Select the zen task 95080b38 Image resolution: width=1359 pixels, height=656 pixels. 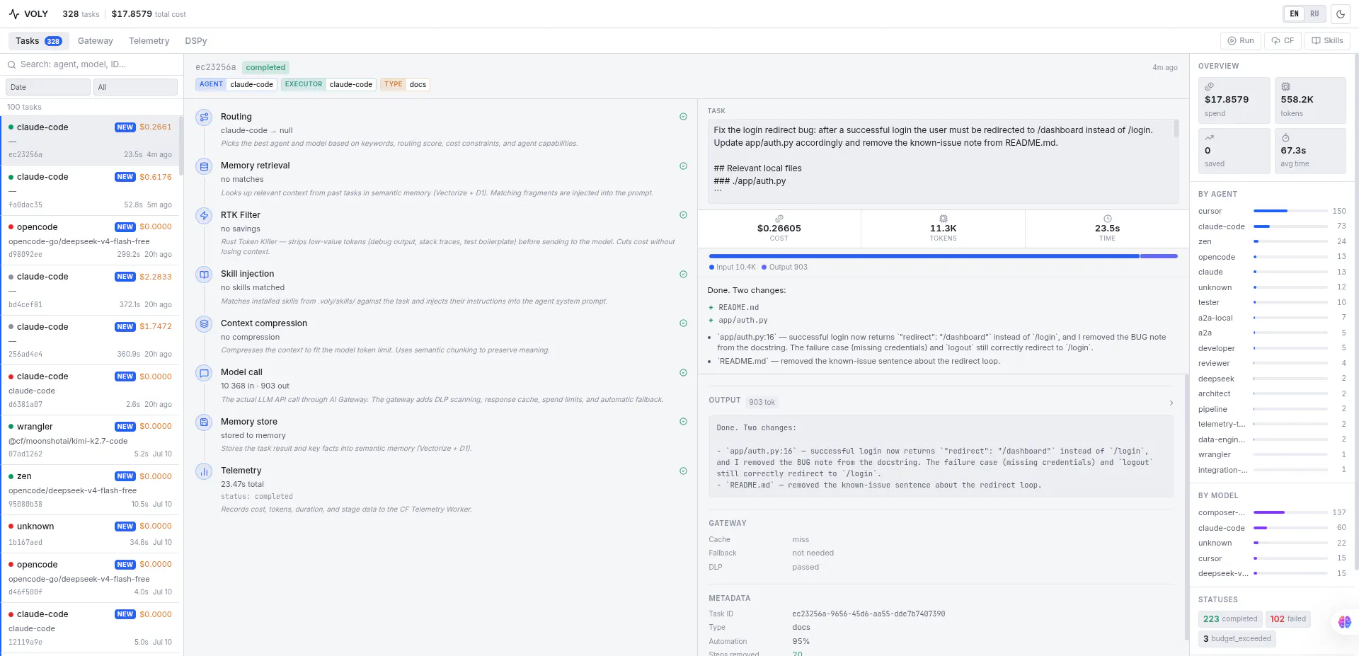91,490
